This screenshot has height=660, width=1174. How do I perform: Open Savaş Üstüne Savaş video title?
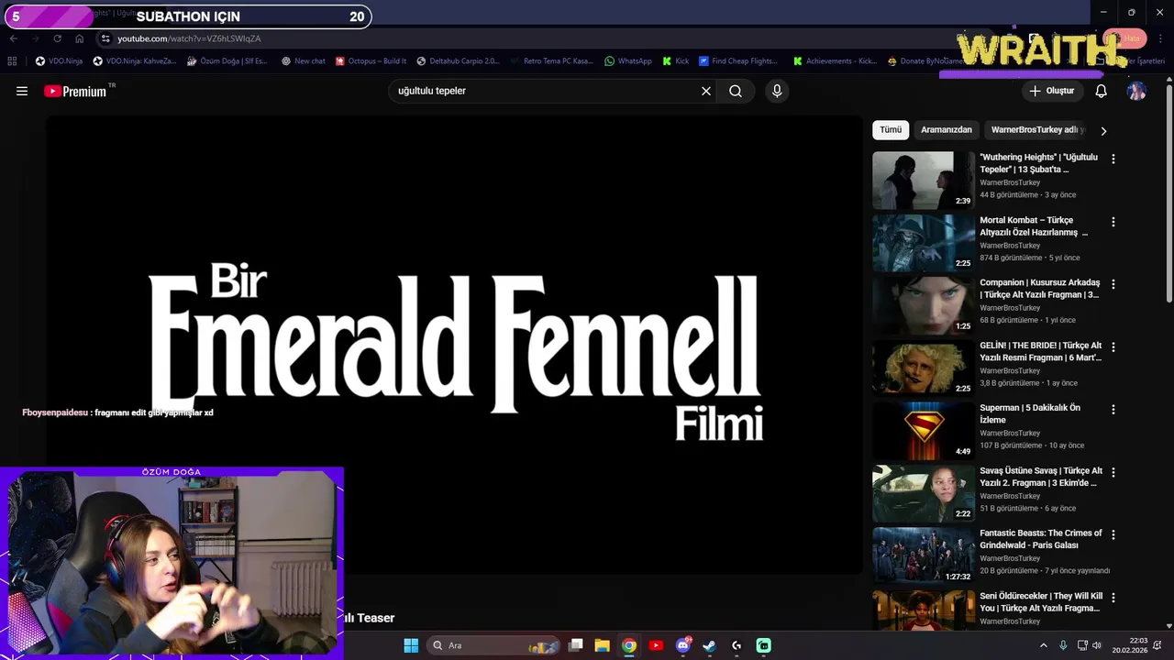pyautogui.click(x=1041, y=477)
